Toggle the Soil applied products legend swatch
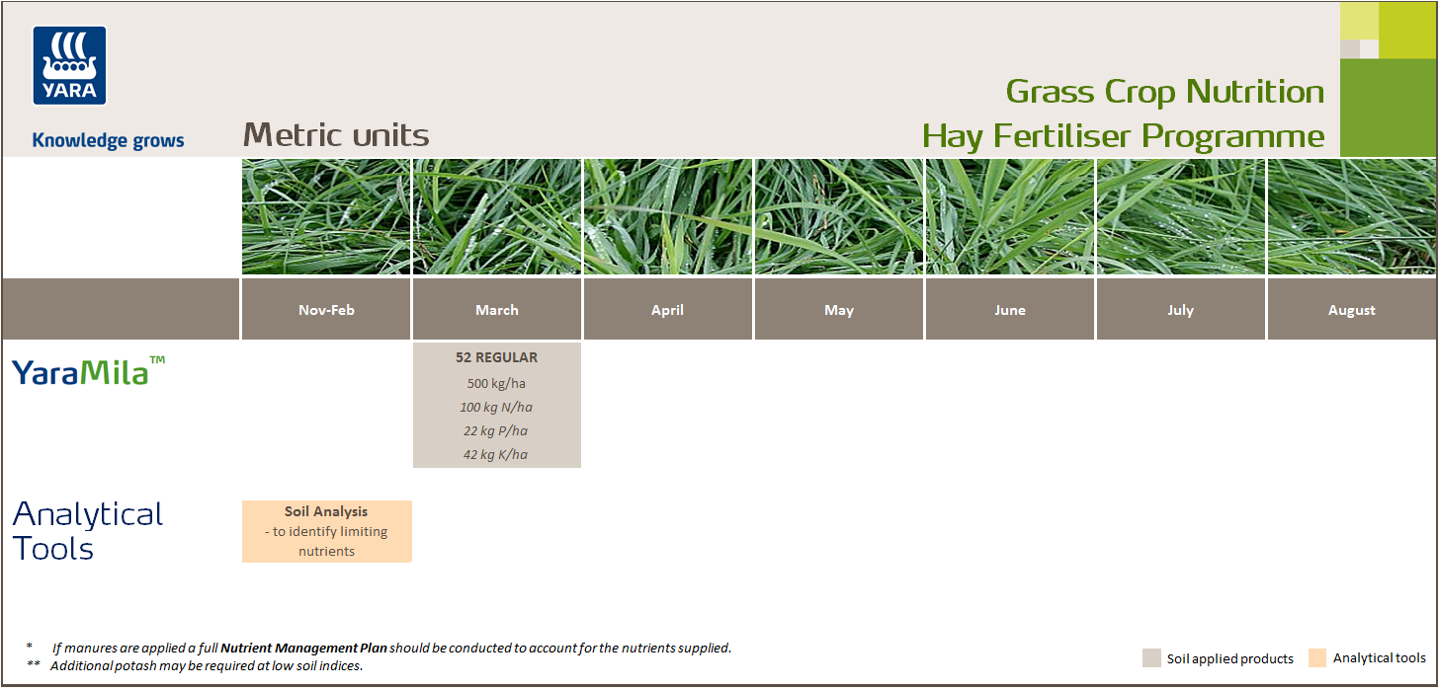Image resolution: width=1438 pixels, height=689 pixels. 1149,657
